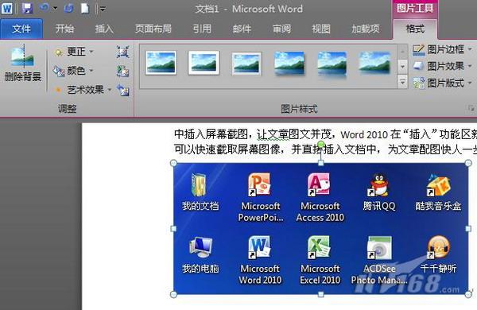Save document using quick access Save icon

tap(27, 8)
